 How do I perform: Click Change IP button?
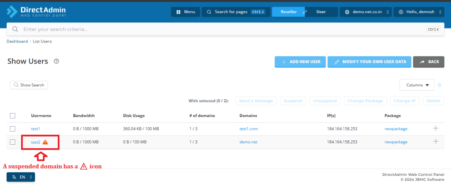405,101
